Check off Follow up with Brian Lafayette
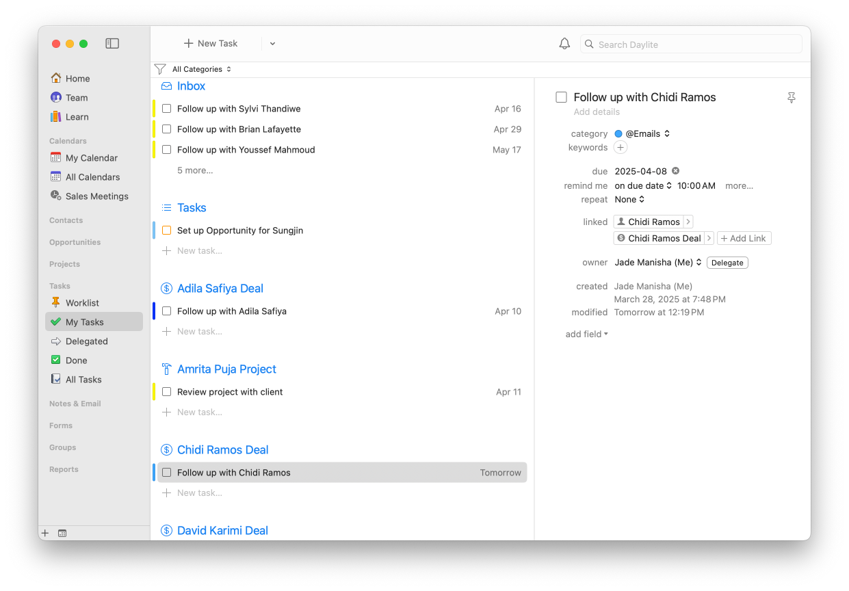 pyautogui.click(x=166, y=129)
